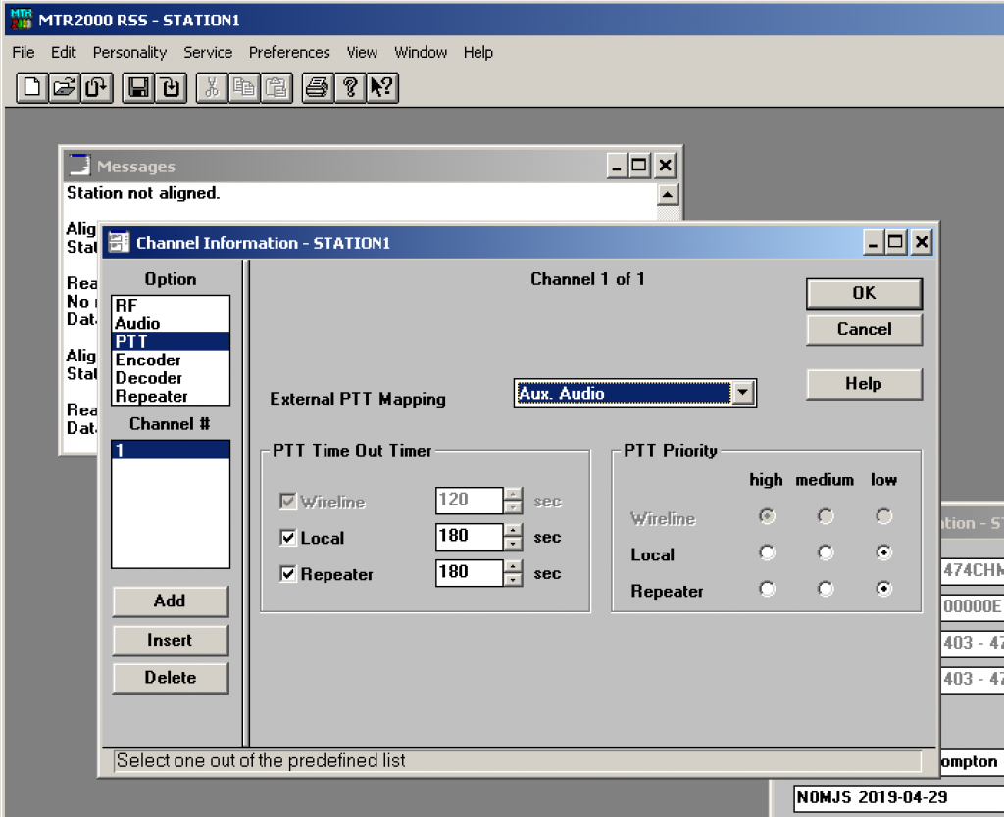Open the File menu
This screenshot has width=1004, height=817.
pos(24,53)
